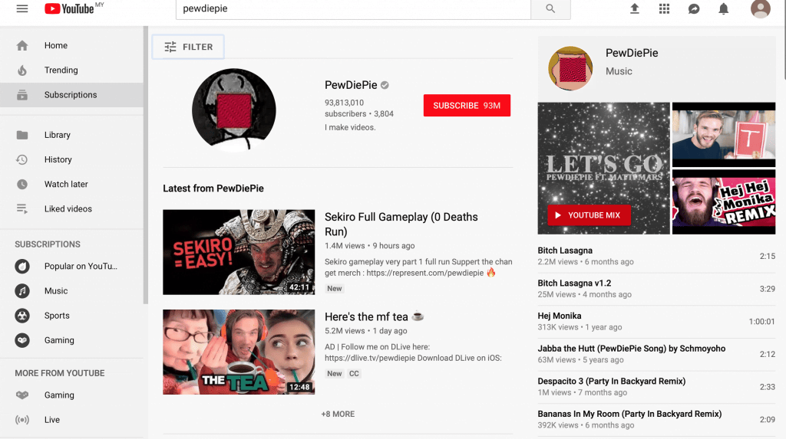Click the History clock-arrow icon
Image resolution: width=786 pixels, height=439 pixels.
pos(22,159)
